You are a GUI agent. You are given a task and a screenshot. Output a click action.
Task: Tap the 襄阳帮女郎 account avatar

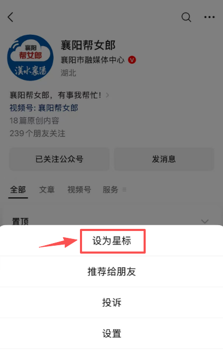coord(31,58)
